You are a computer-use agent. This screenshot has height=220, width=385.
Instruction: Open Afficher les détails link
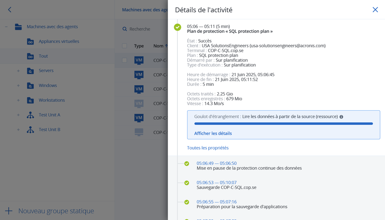[x=213, y=133]
